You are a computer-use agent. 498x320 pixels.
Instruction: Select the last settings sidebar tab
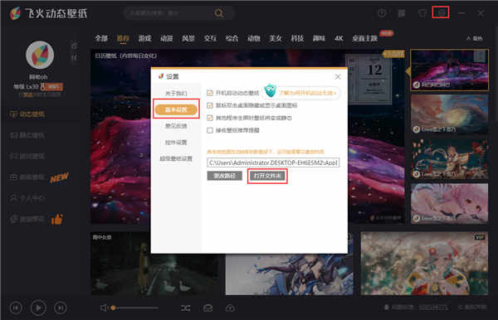[176, 158]
